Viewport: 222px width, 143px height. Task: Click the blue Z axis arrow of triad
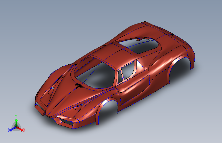pos(13,129)
